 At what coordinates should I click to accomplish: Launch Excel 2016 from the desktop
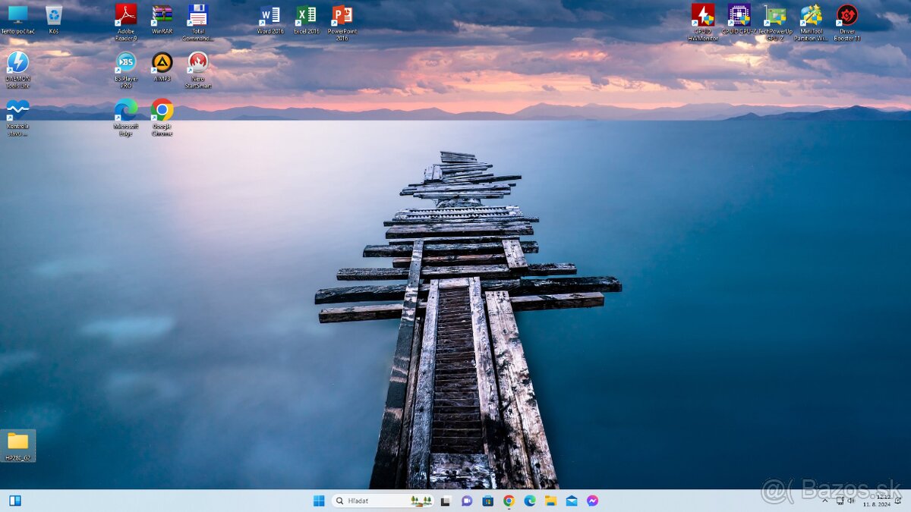(305, 15)
